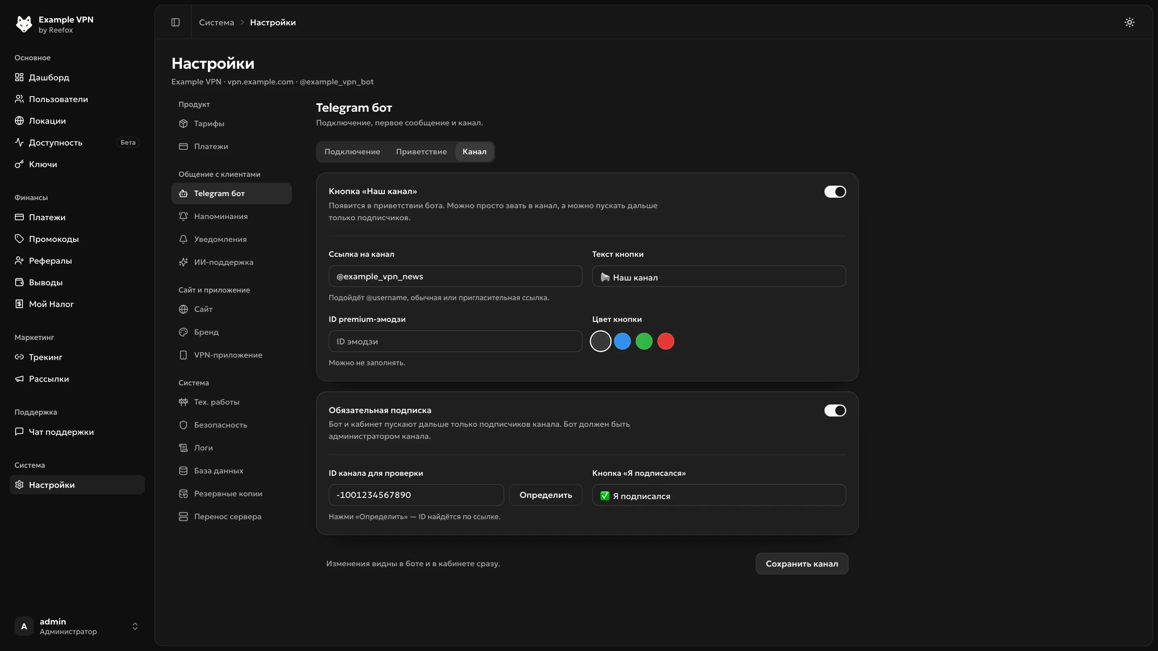Open Тарифы settings section
This screenshot has height=651, width=1158.
click(x=232, y=123)
